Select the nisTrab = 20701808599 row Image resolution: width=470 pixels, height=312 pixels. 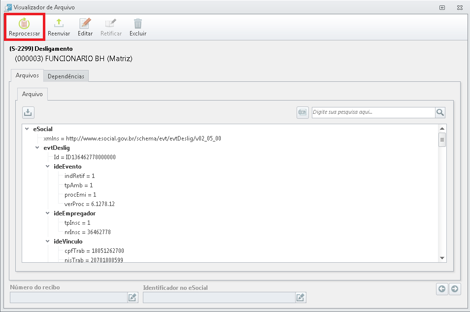(94, 260)
